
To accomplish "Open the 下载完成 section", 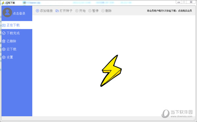I will pos(17,33).
